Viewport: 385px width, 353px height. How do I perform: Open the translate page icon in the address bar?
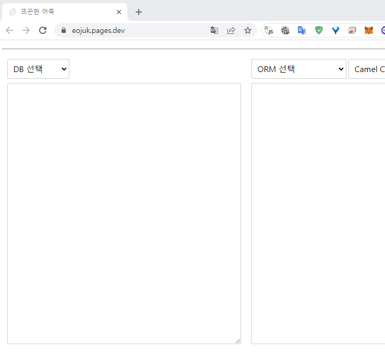point(214,30)
